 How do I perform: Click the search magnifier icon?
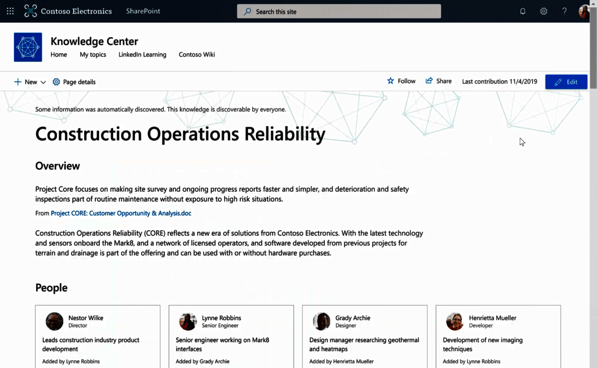tap(248, 12)
